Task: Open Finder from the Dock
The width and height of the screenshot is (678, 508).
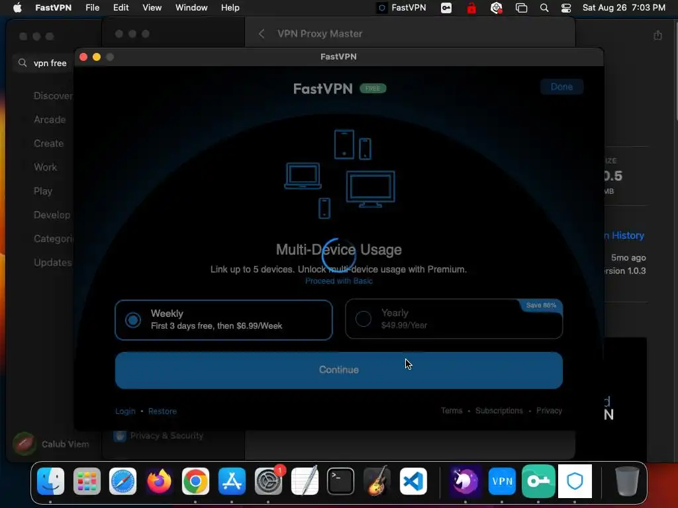Action: (x=50, y=481)
